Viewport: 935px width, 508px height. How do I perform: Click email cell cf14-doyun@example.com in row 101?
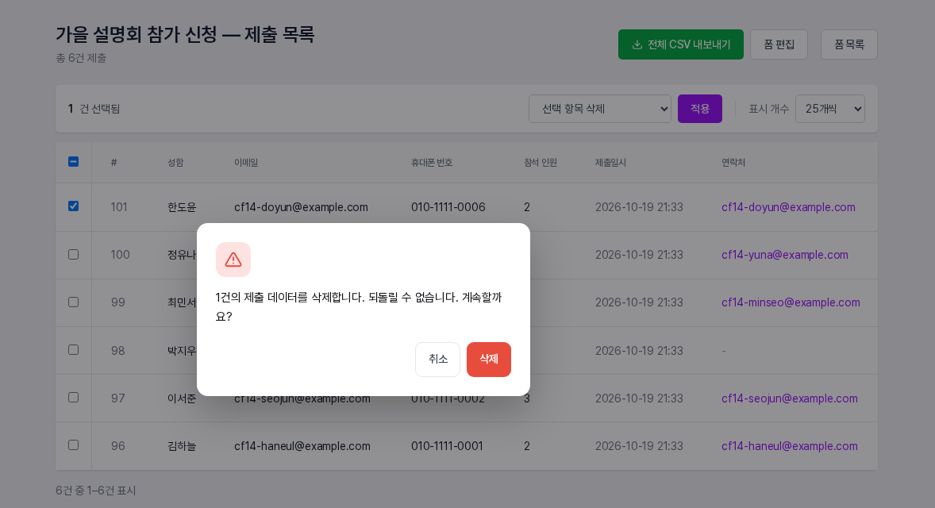click(301, 207)
